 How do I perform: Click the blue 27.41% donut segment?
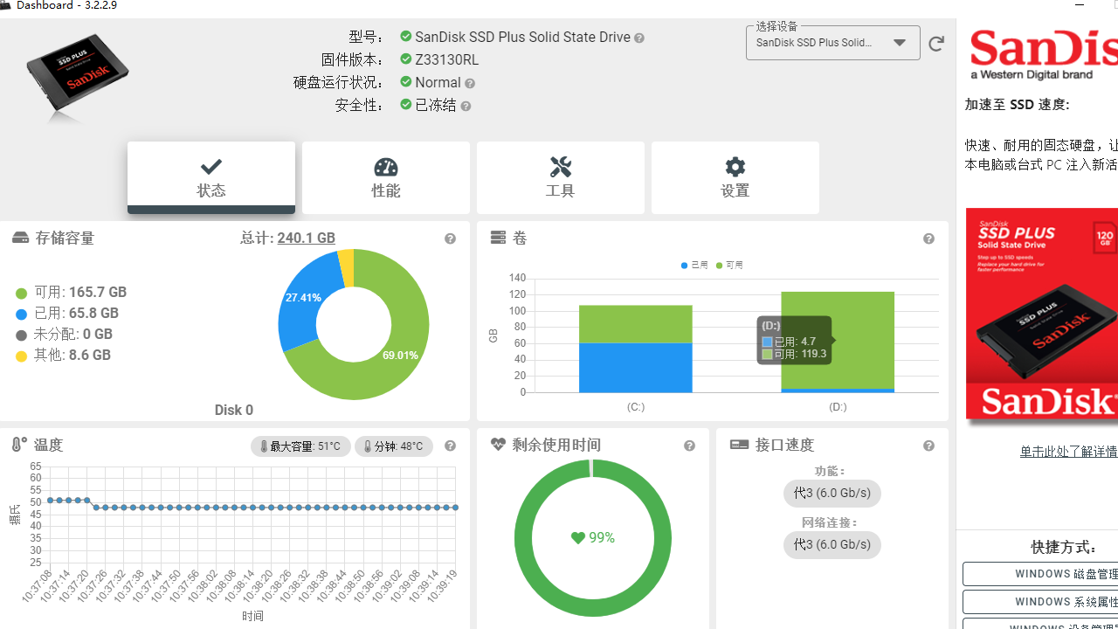pos(301,300)
